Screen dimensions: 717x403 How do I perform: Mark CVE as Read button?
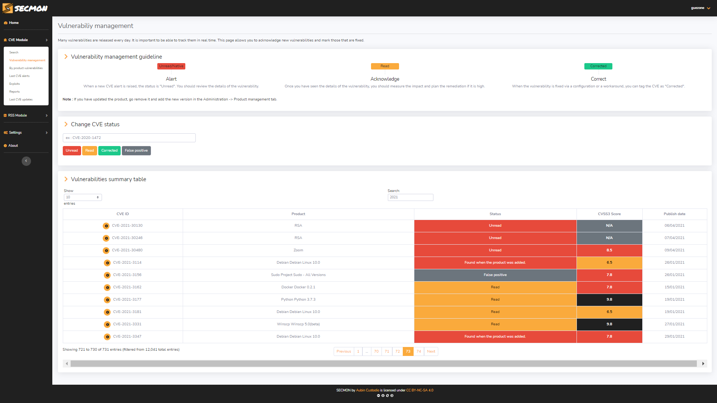pyautogui.click(x=90, y=151)
